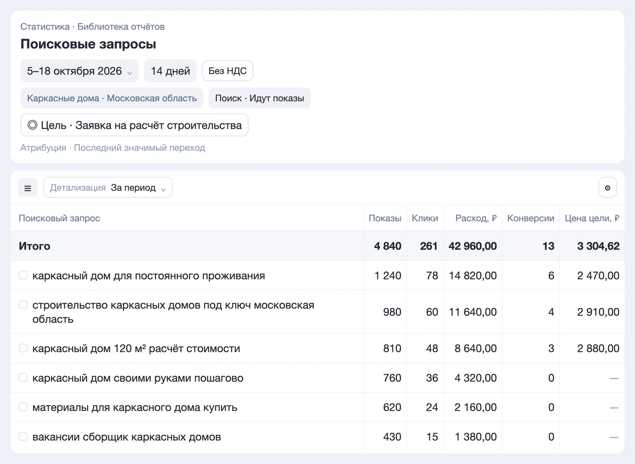This screenshot has height=464, width=635.
Task: Check "вакансии сборщик каркасных домов" row
Action: coord(23,437)
